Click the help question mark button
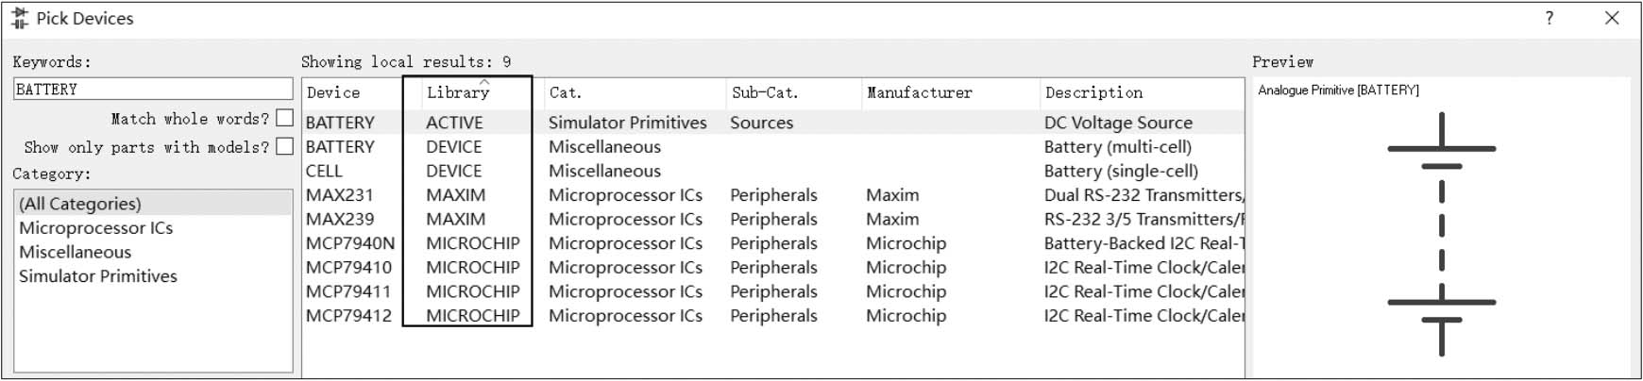This screenshot has height=381, width=1643. 1550,18
